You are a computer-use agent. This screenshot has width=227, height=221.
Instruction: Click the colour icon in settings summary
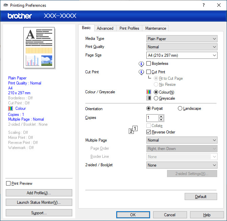(11, 108)
